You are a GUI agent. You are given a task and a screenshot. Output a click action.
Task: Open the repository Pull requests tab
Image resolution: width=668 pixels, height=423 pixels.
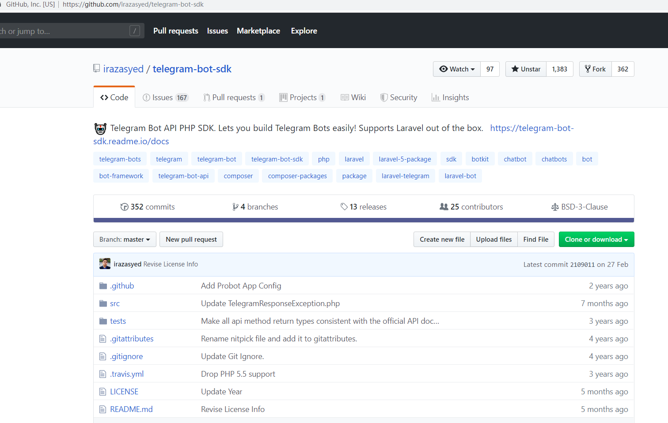234,97
